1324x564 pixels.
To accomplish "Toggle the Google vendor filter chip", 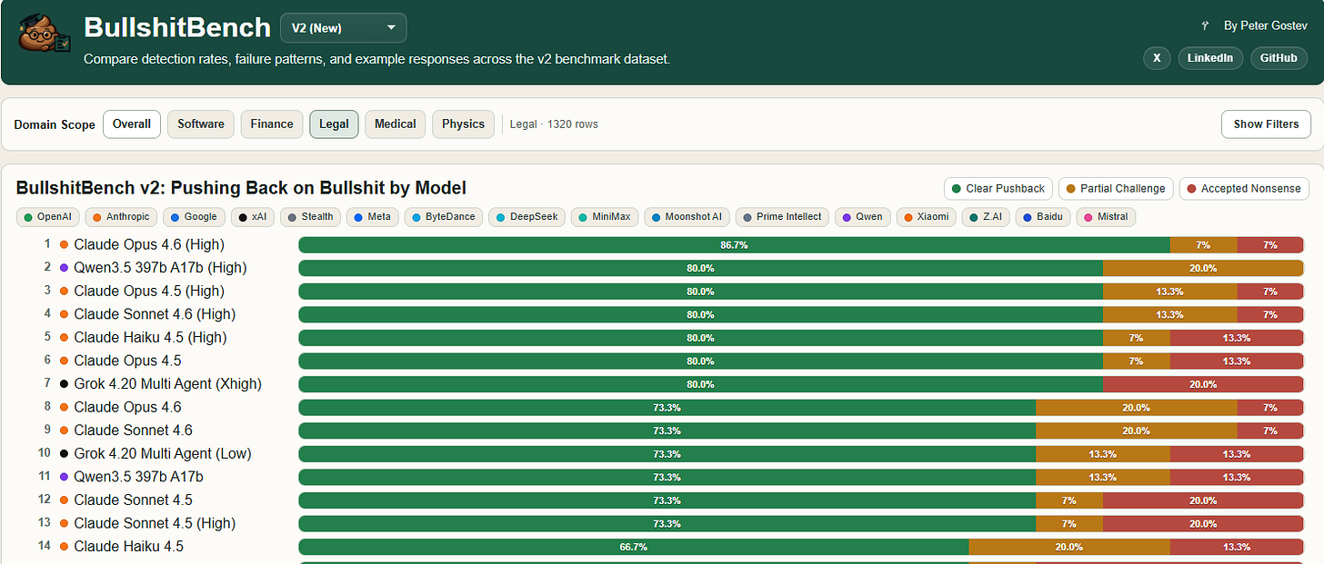I will [193, 216].
